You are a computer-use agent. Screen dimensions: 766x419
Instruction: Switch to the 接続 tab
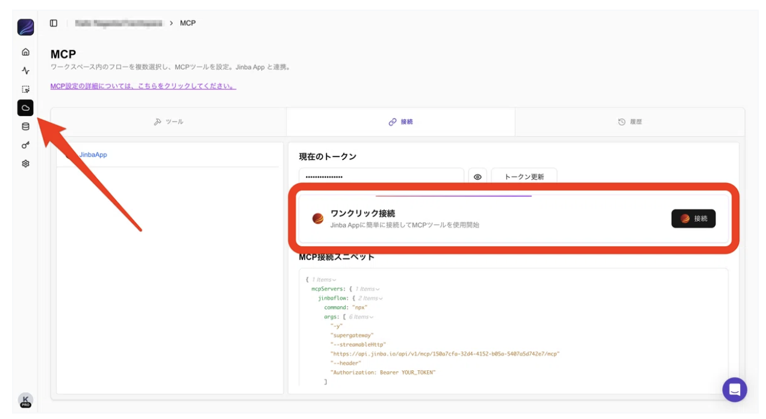pyautogui.click(x=400, y=122)
